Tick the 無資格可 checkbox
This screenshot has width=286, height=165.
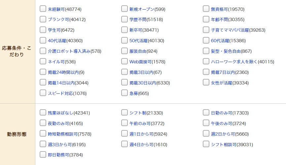pos(206,9)
